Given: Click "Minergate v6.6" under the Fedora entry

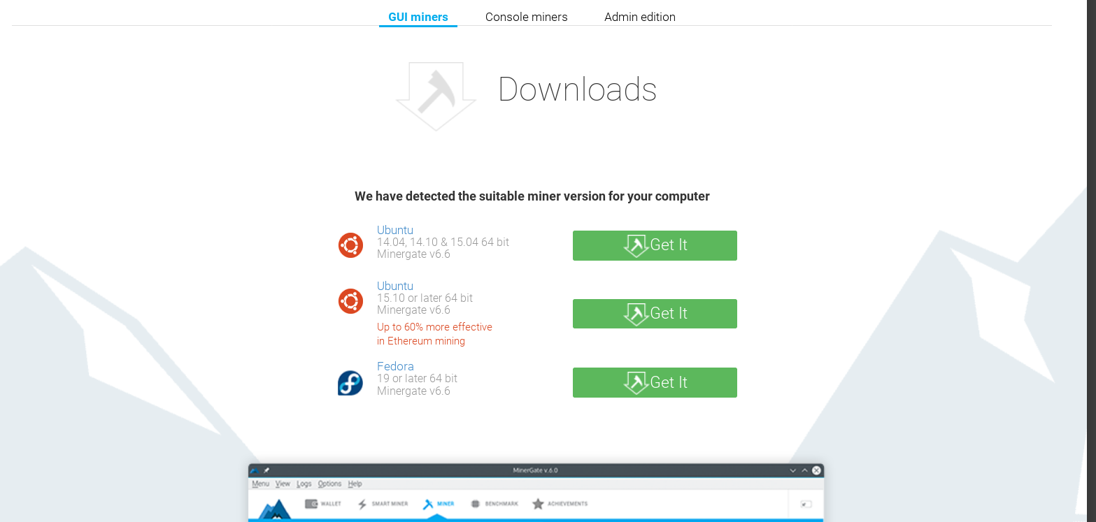Looking at the screenshot, I should click(x=413, y=391).
